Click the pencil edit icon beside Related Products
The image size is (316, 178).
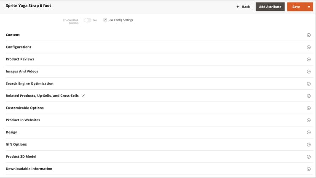click(x=83, y=96)
